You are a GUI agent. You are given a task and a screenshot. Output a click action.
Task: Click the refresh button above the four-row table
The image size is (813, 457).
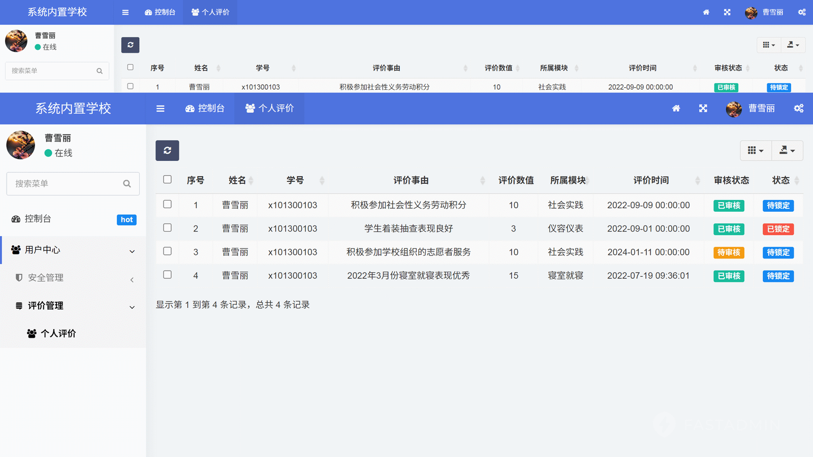coord(167,150)
